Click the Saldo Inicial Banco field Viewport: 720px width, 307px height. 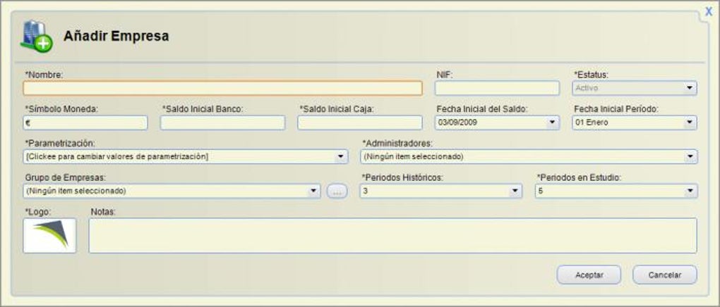click(x=222, y=123)
